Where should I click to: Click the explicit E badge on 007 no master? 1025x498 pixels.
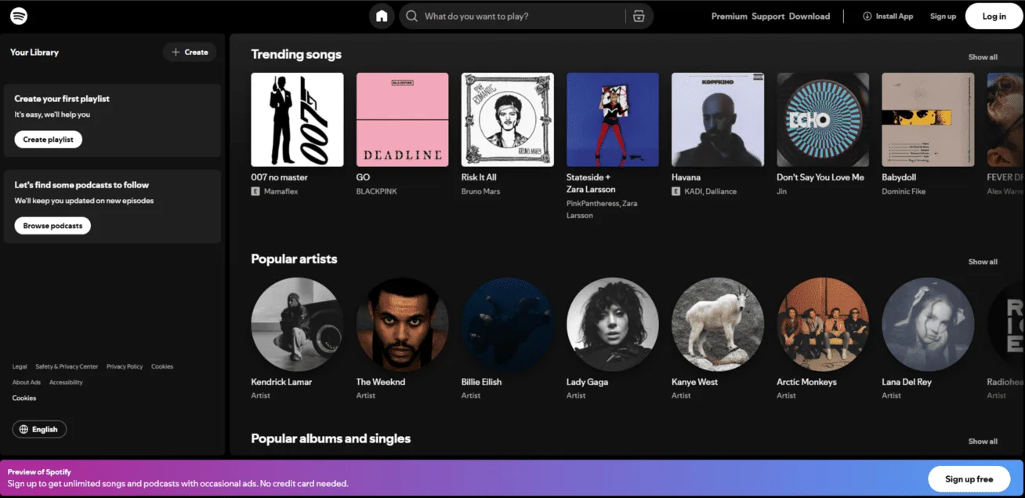(x=255, y=191)
